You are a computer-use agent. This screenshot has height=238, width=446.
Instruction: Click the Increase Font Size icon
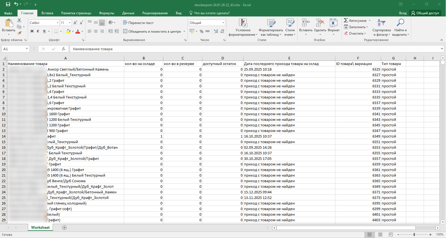coord(75,23)
